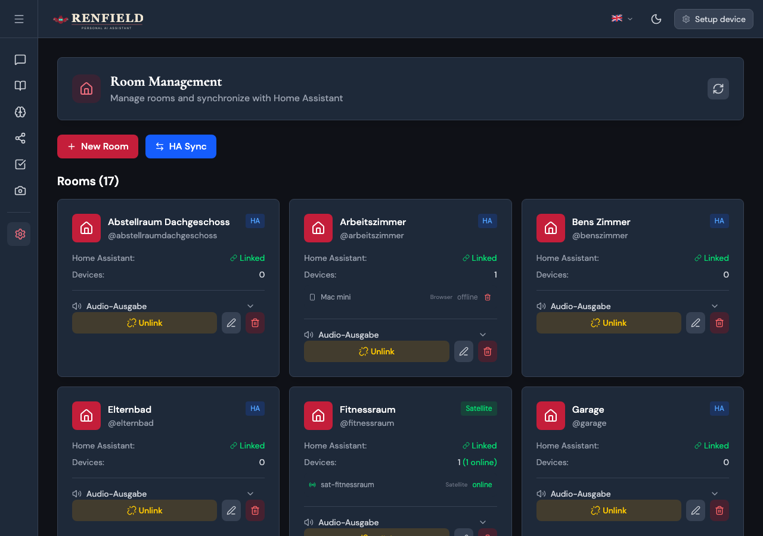Click the Linked status in Elternbad
Image resolution: width=763 pixels, height=536 pixels.
pos(247,445)
